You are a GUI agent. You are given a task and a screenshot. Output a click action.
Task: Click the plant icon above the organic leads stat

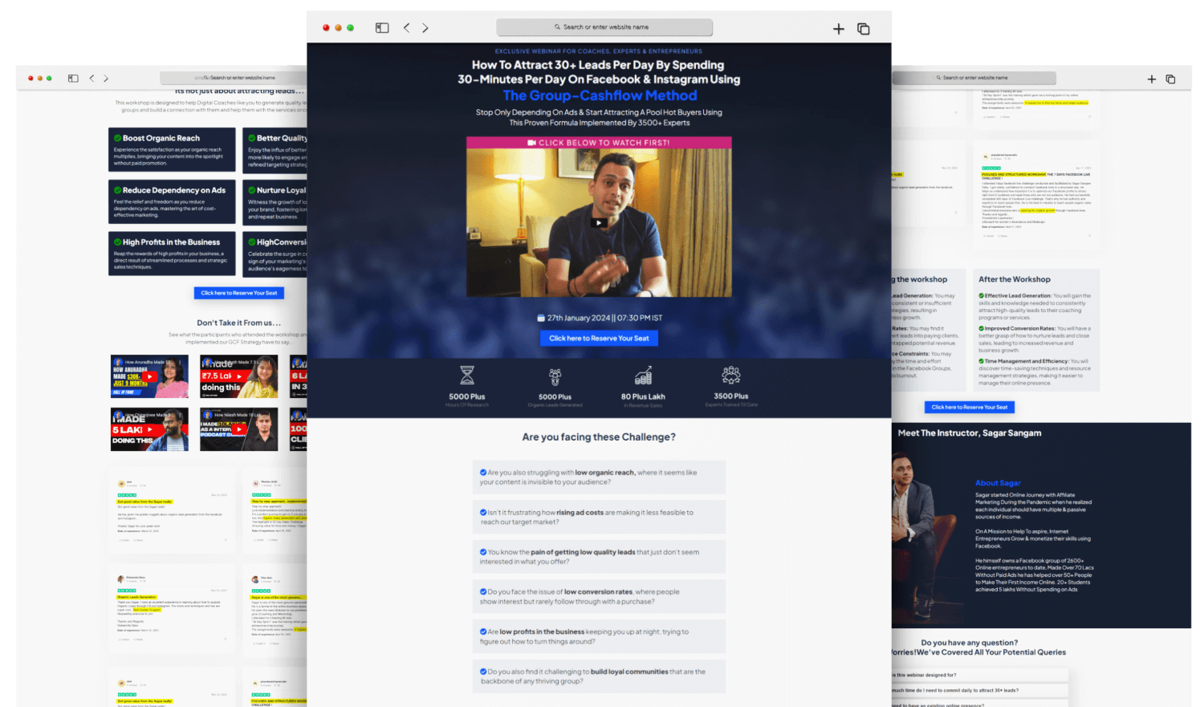pos(555,376)
